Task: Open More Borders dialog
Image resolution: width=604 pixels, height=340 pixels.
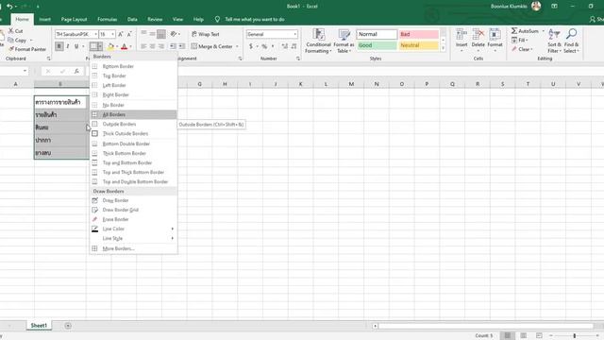Action: 134,248
